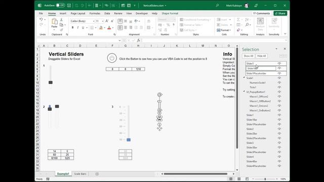Click the Format Painter brush icon
This screenshot has height=182, width=324.
(x=61, y=30)
